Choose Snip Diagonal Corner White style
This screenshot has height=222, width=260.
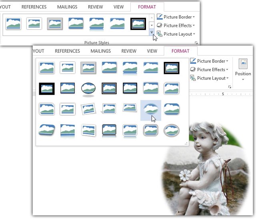[x=47, y=109]
